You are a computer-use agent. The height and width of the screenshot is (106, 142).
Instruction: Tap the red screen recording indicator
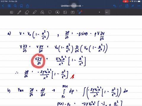point(125,1)
